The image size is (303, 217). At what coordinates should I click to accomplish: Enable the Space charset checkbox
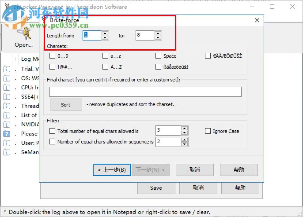[158, 56]
